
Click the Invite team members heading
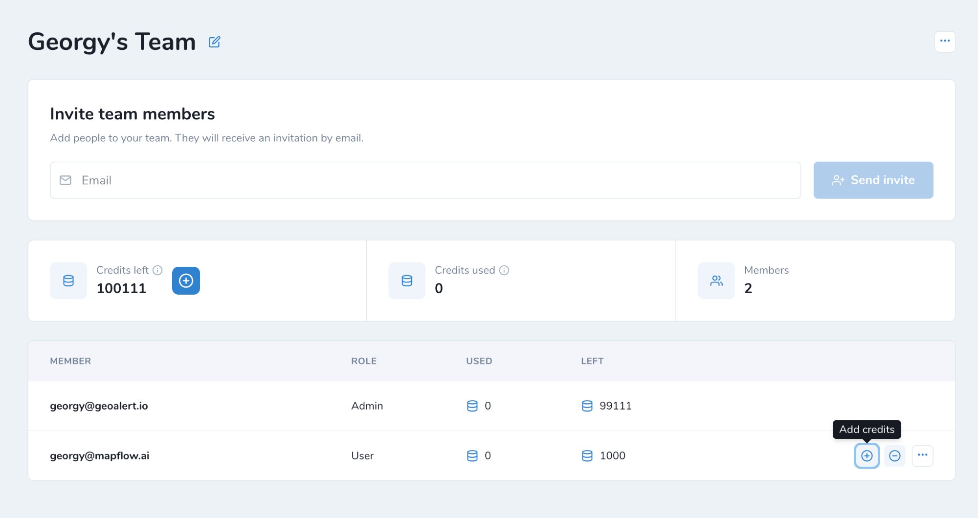point(133,114)
